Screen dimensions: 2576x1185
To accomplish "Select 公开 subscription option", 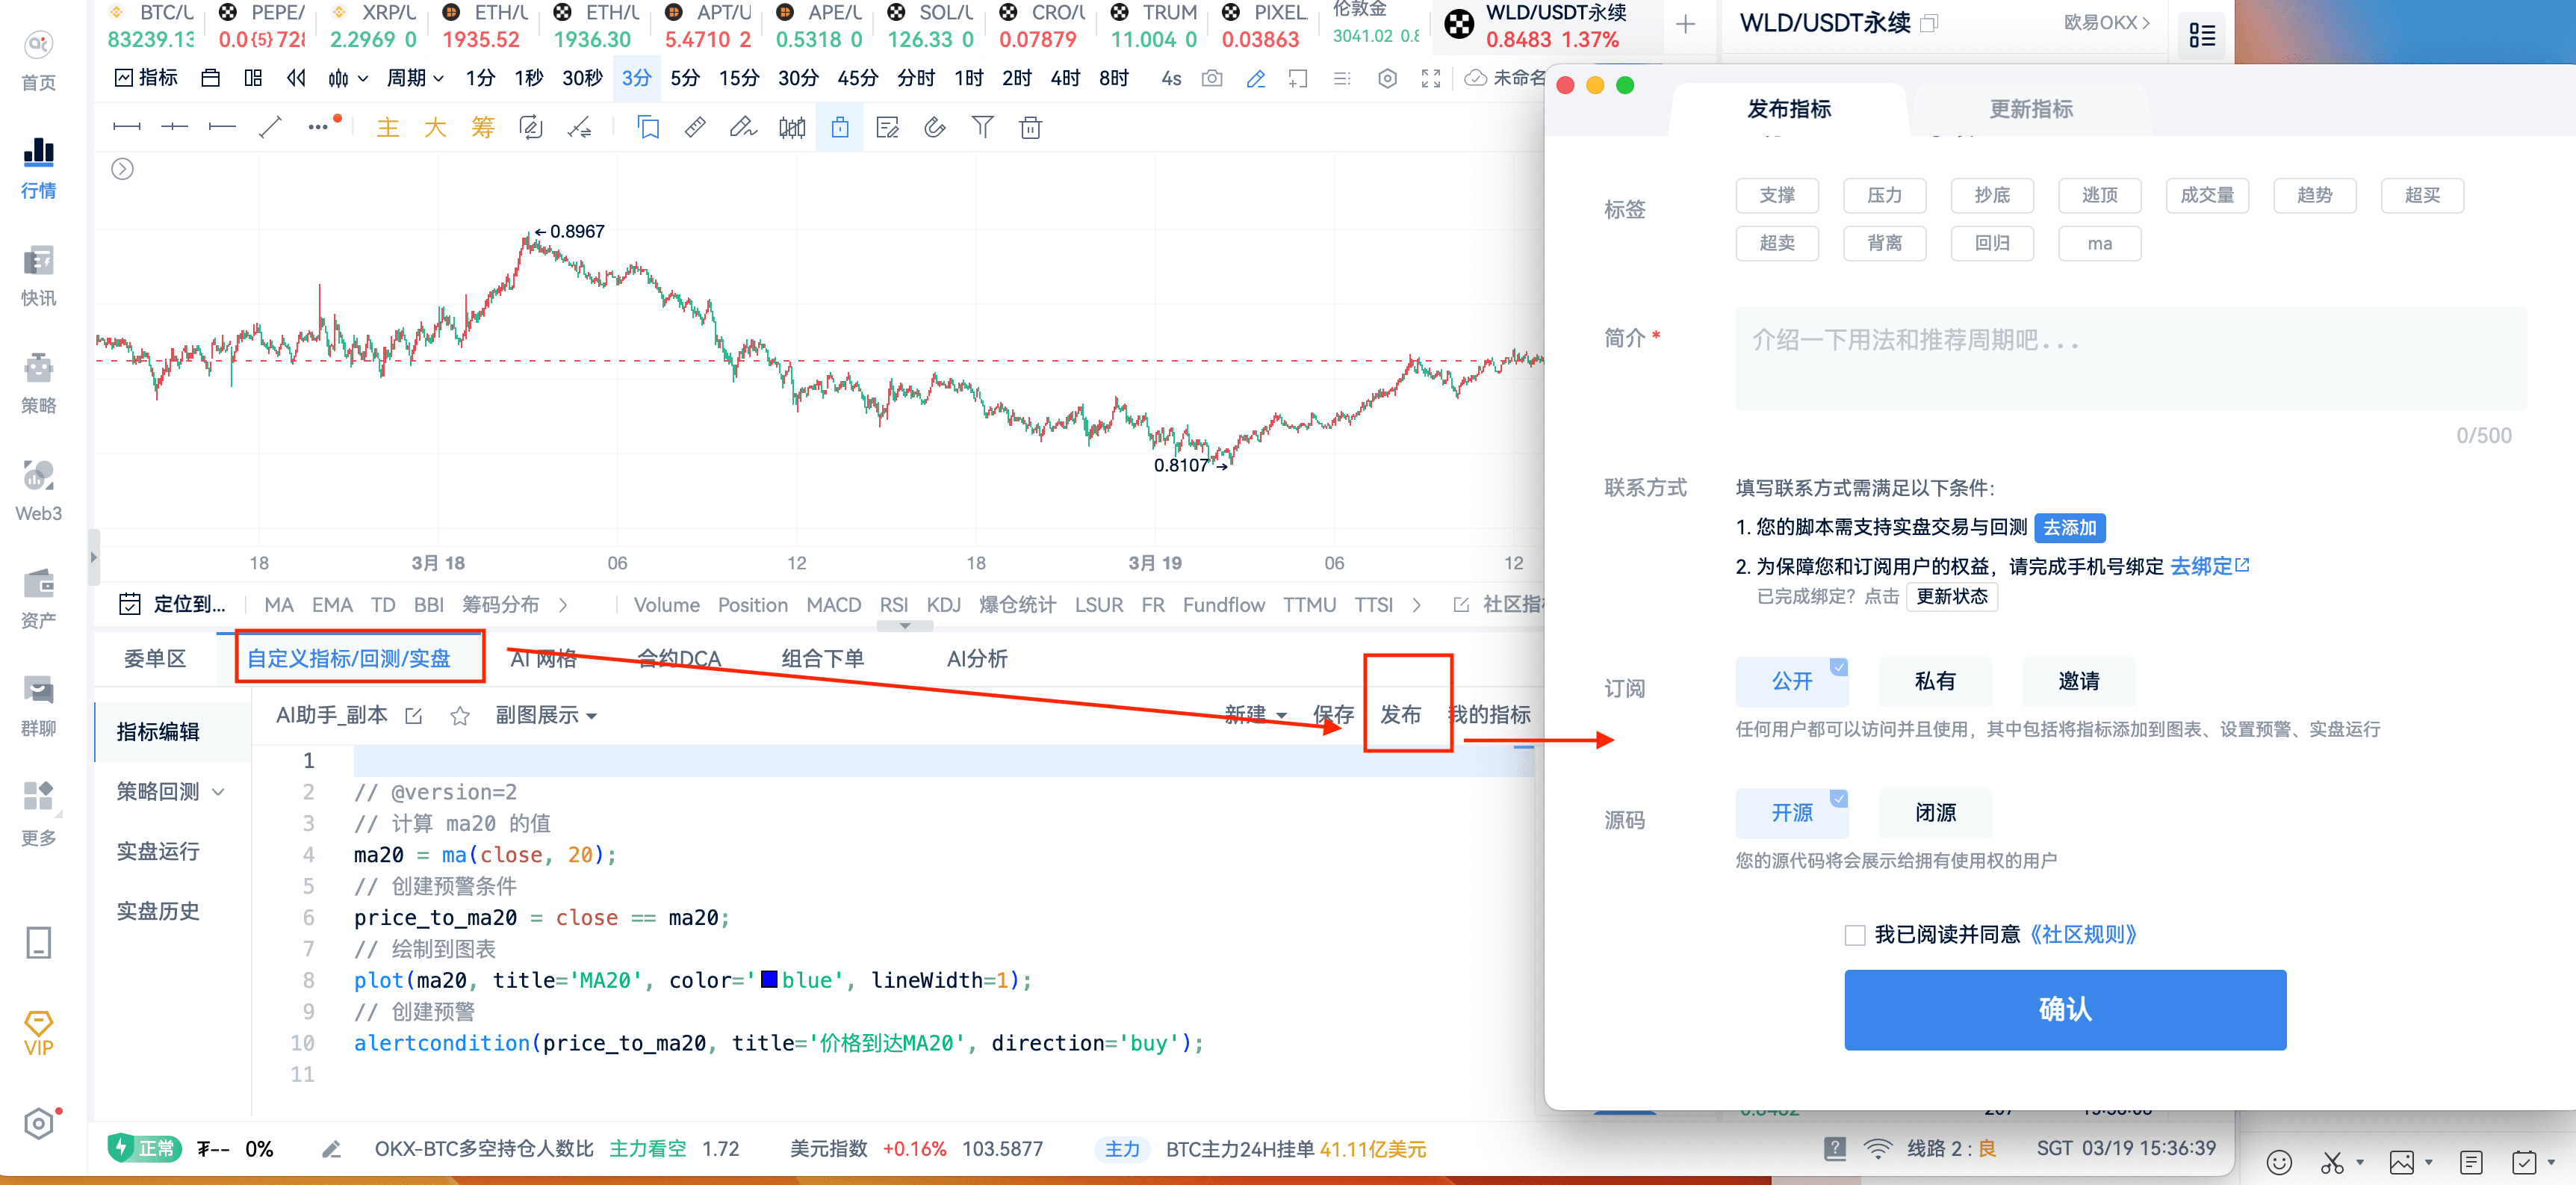I will (1791, 681).
